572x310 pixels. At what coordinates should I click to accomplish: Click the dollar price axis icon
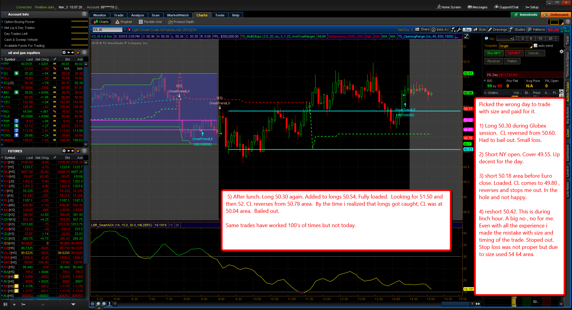[110, 304]
